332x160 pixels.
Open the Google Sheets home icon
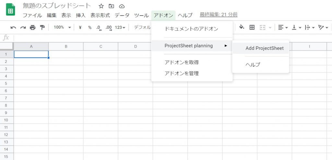(10, 9)
